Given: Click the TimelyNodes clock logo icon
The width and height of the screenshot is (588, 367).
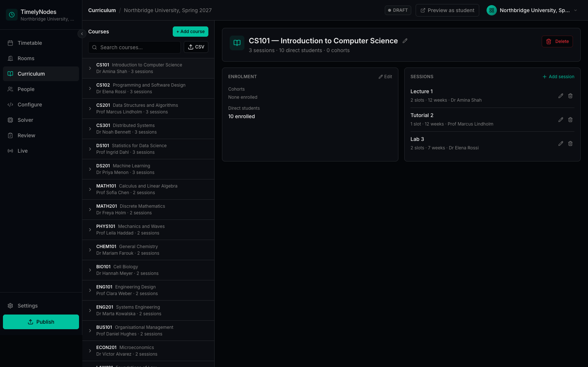Looking at the screenshot, I should [x=12, y=15].
